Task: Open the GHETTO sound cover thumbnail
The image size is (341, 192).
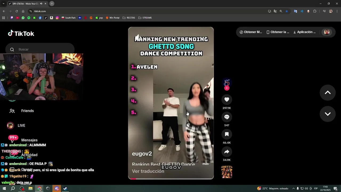Action: pyautogui.click(x=227, y=172)
